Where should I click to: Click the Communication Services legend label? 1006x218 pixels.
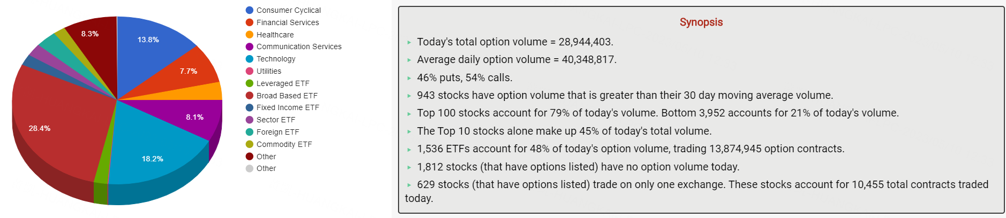coord(299,46)
